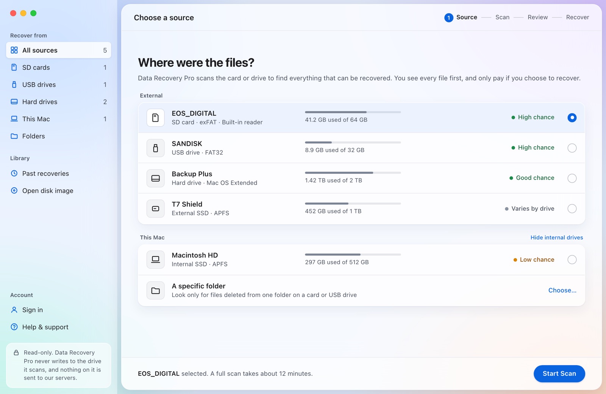This screenshot has height=394, width=606.
Task: Click "297 GB used of 512 GB" text
Action: [337, 262]
